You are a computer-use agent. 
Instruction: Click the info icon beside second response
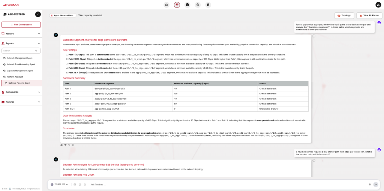pyautogui.click(x=314, y=160)
